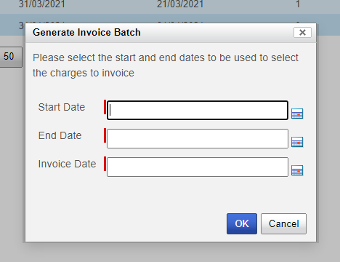Viewport: 340px width, 262px height.
Task: Open the Start Date calendar picker
Action: 297,114
